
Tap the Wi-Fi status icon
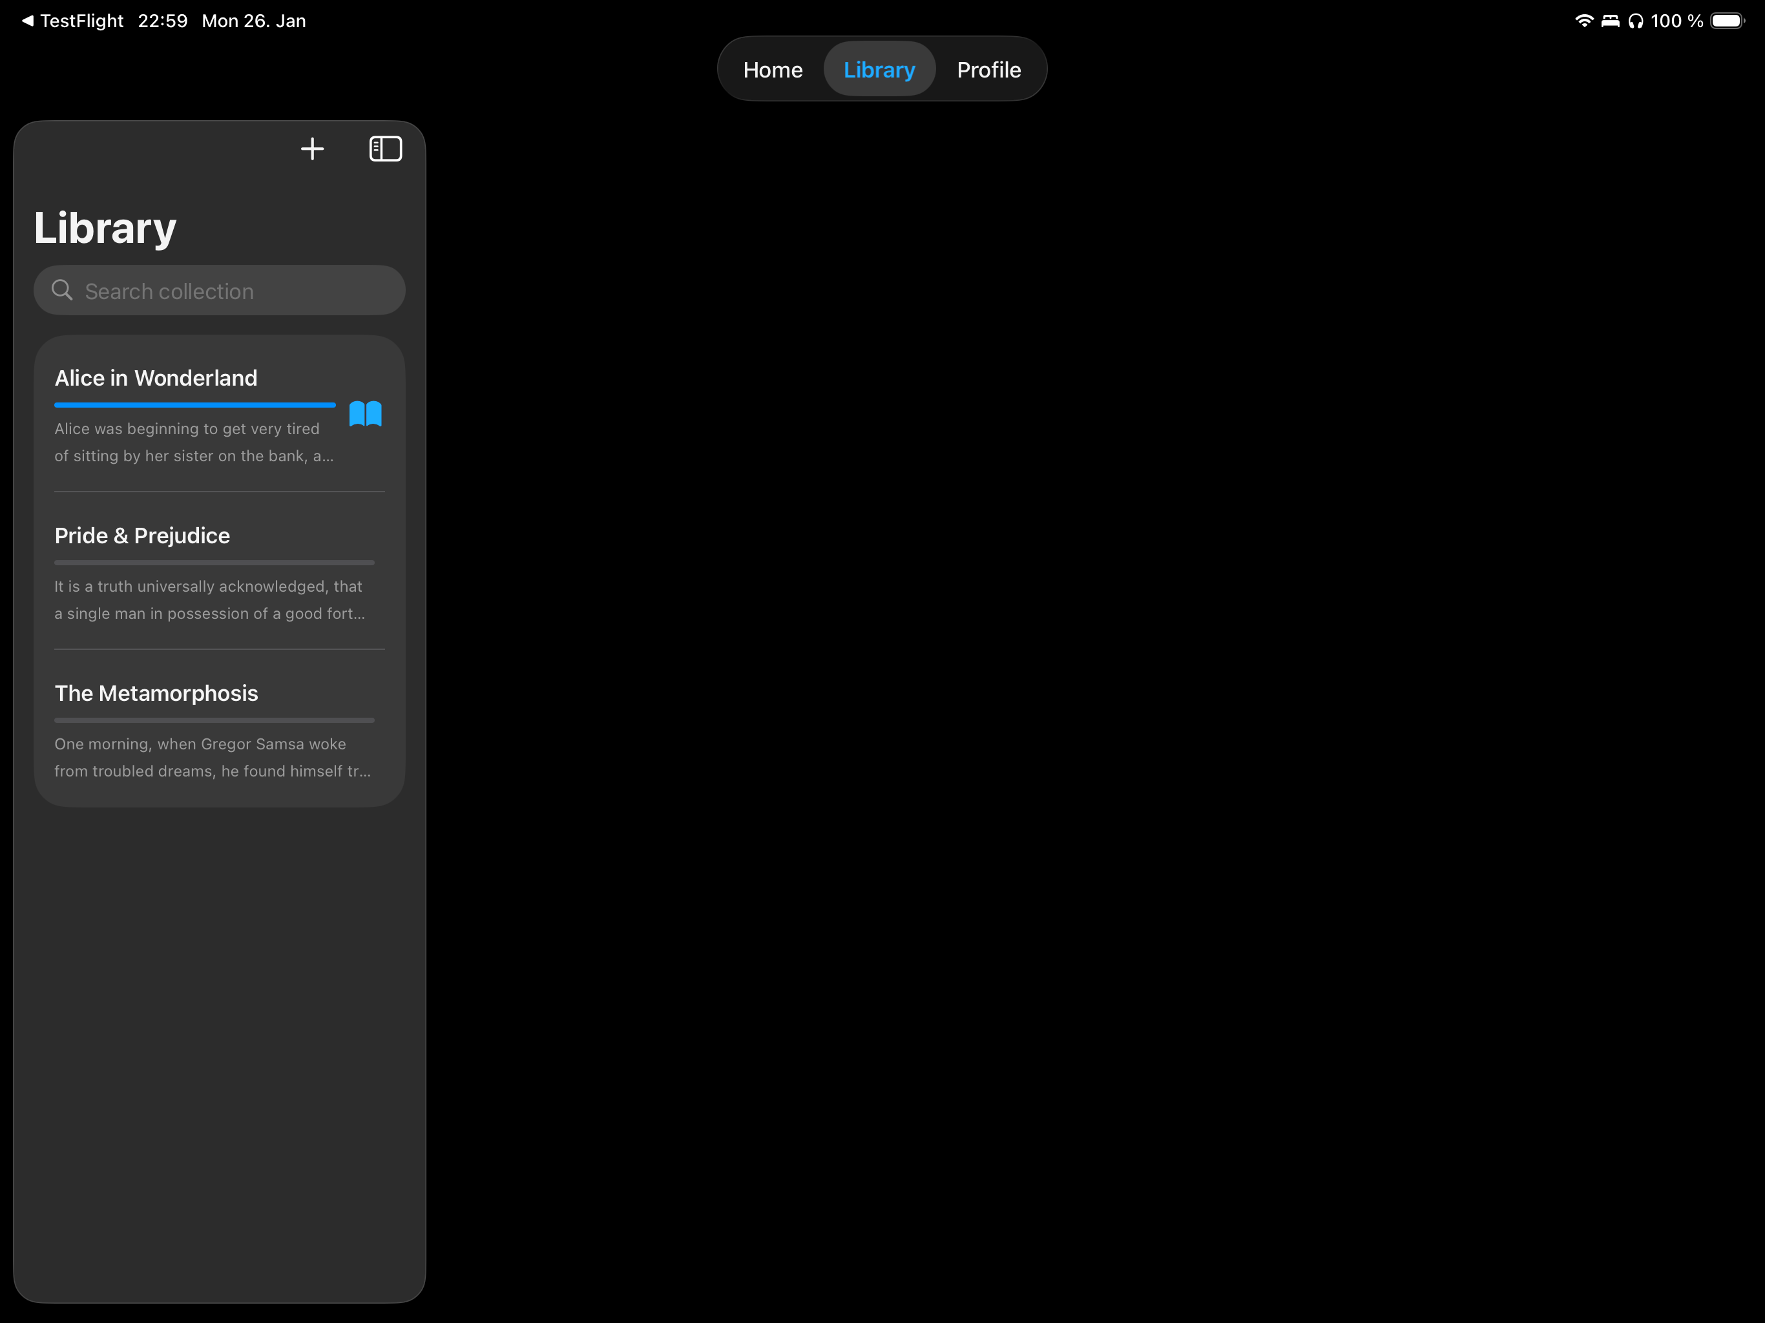point(1584,21)
